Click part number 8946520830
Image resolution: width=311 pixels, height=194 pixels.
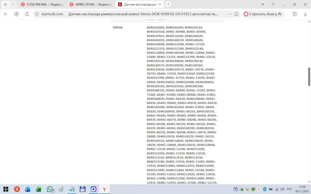click(155, 70)
